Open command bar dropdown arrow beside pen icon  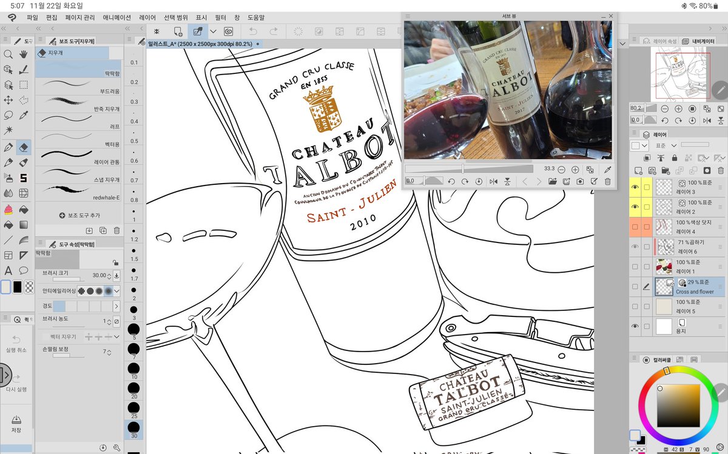tap(213, 32)
